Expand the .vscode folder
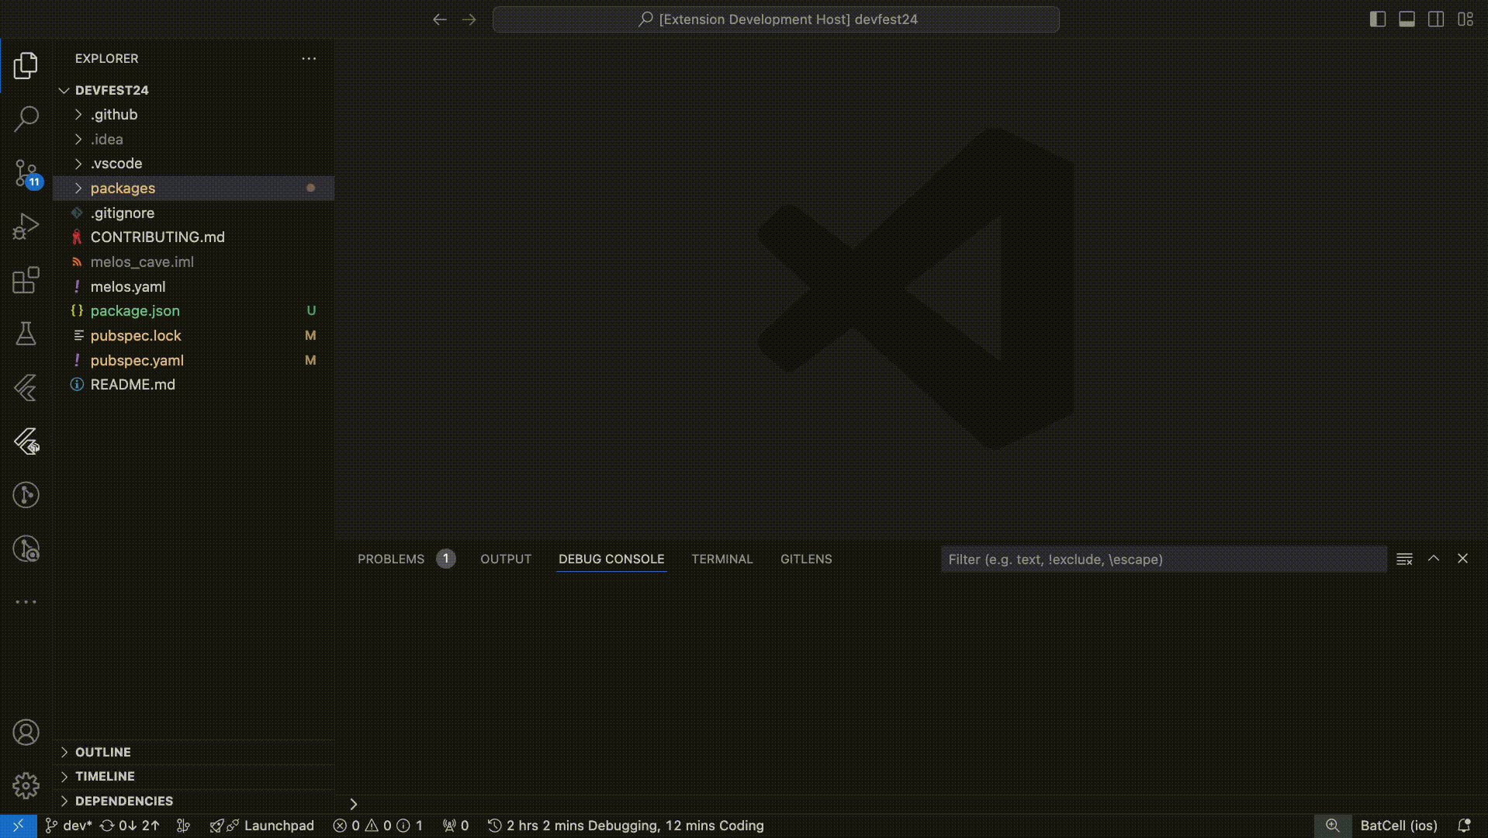The height and width of the screenshot is (838, 1488). click(x=193, y=164)
